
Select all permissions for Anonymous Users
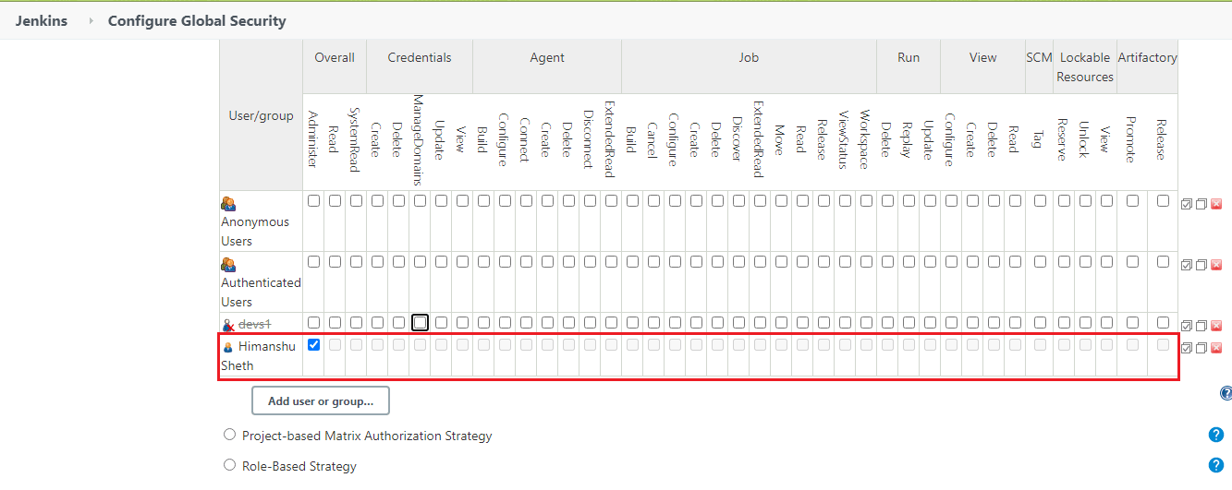click(x=1187, y=204)
